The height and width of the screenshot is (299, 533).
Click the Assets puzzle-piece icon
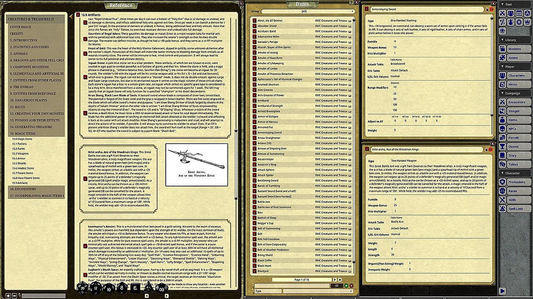click(503, 58)
